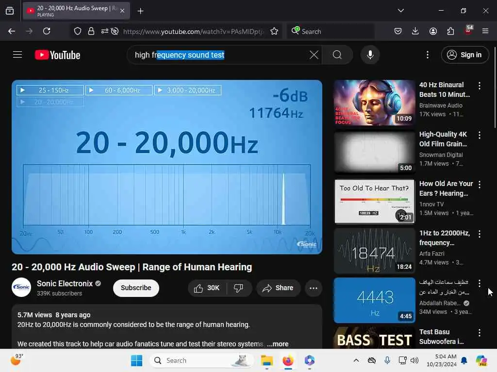Open options for 1Hz to 22000Hz video

click(479, 234)
